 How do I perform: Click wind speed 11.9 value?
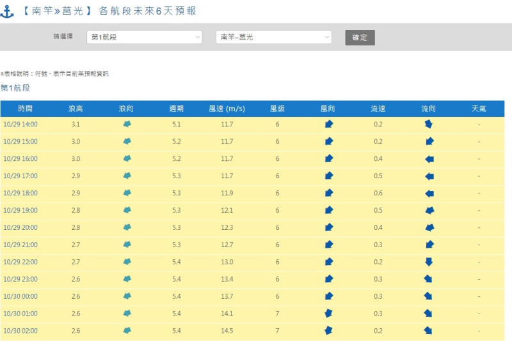click(227, 193)
